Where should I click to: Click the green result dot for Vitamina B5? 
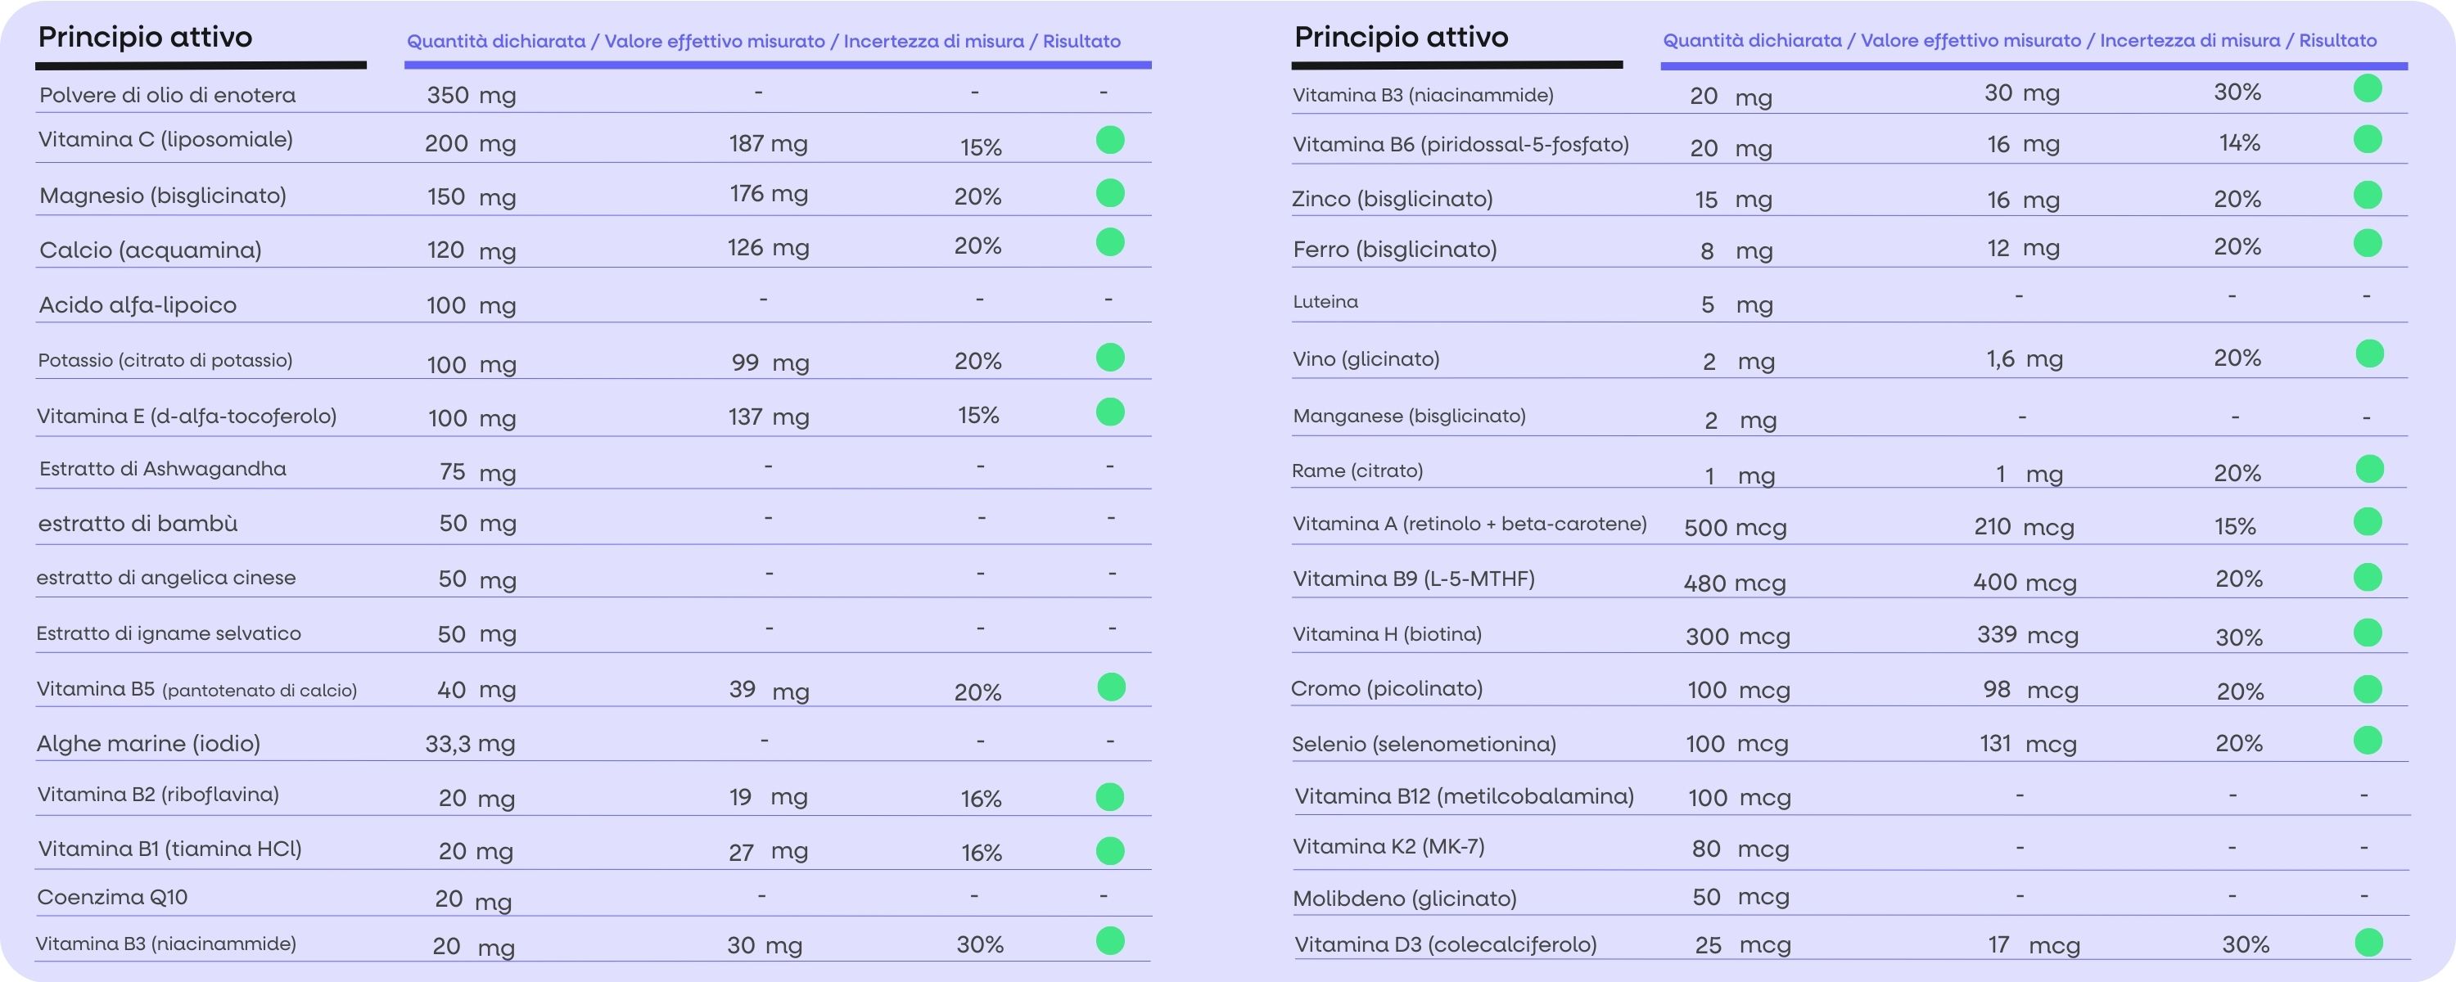[x=1111, y=687]
